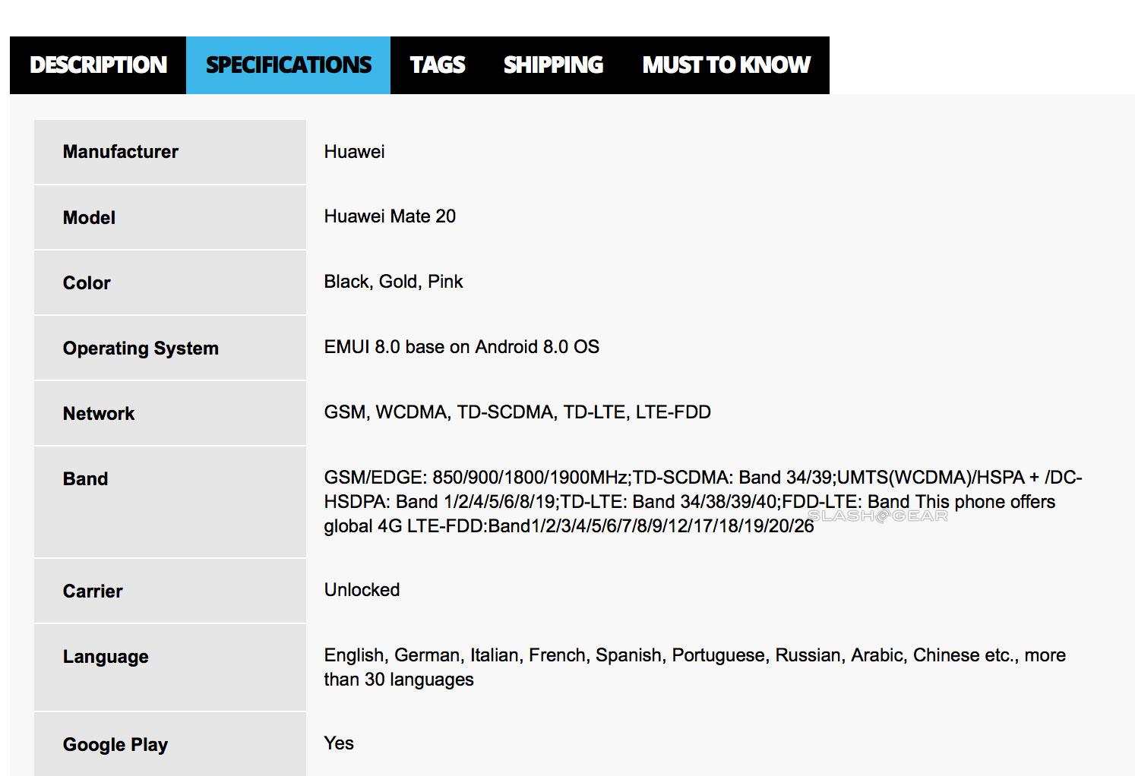This screenshot has height=776, width=1135.
Task: Click the Google Play row label
Action: [x=115, y=745]
